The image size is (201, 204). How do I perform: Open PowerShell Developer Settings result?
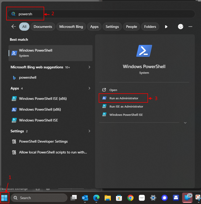pyautogui.click(x=43, y=141)
